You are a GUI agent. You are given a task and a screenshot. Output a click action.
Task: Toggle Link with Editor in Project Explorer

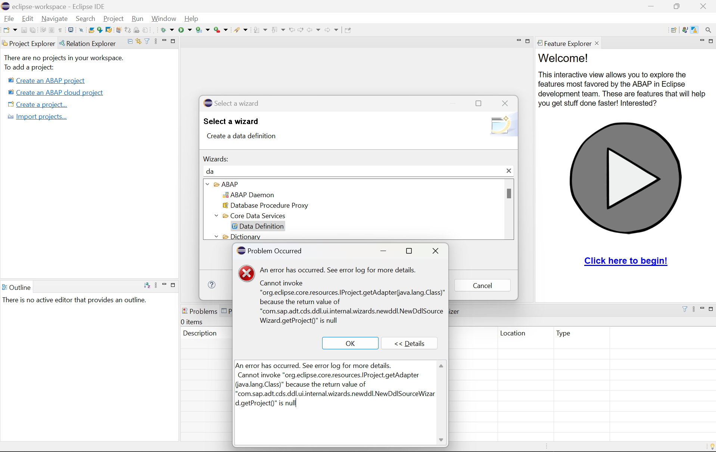click(x=138, y=41)
